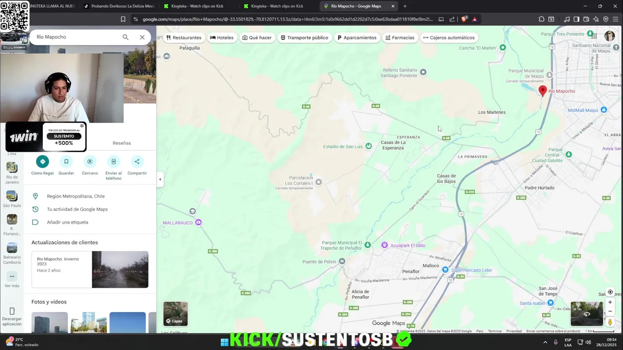The image size is (623, 350).
Task: Open the Balneario Camboriú recent place
Action: click(x=12, y=253)
